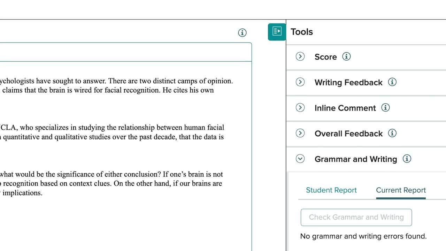Click the Inline Comment section label
Screen dimensions: 446x251
(x=345, y=108)
